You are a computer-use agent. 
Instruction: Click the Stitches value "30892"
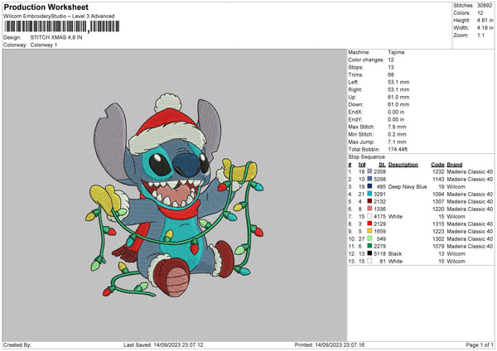point(485,6)
